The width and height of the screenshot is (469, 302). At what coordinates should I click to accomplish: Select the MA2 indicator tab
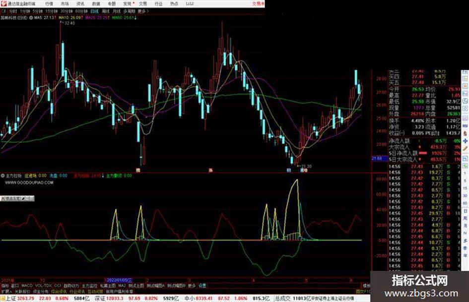coord(122,286)
